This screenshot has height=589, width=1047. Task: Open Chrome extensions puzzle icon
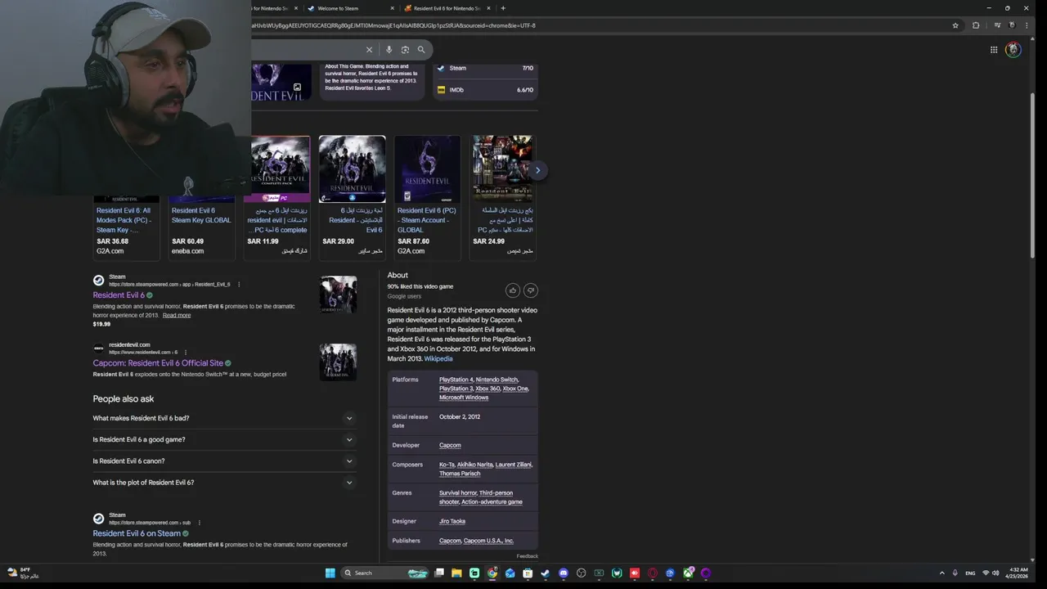tap(975, 25)
